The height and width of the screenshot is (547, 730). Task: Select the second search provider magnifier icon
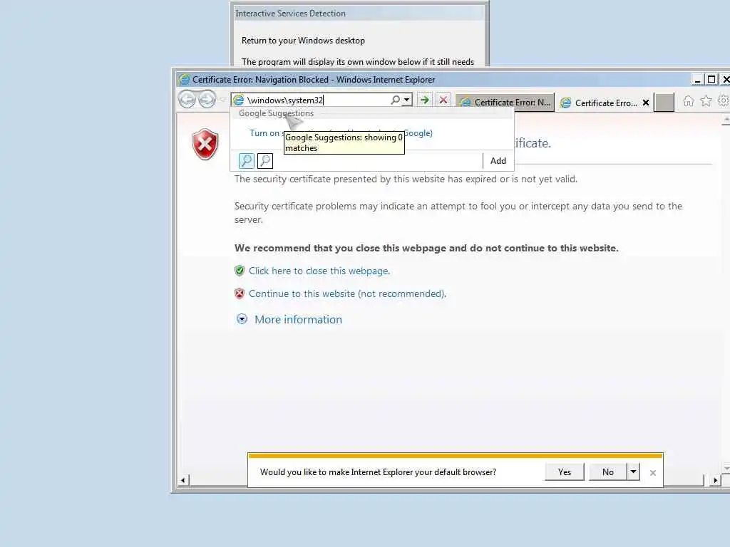pyautogui.click(x=265, y=160)
